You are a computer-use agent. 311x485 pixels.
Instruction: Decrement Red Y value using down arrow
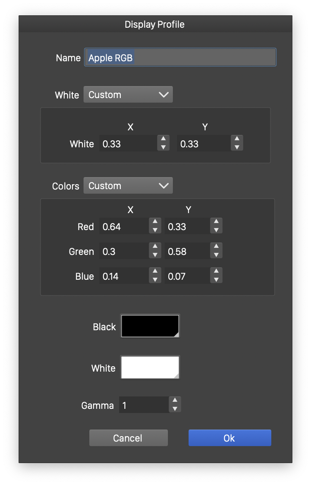click(216, 230)
